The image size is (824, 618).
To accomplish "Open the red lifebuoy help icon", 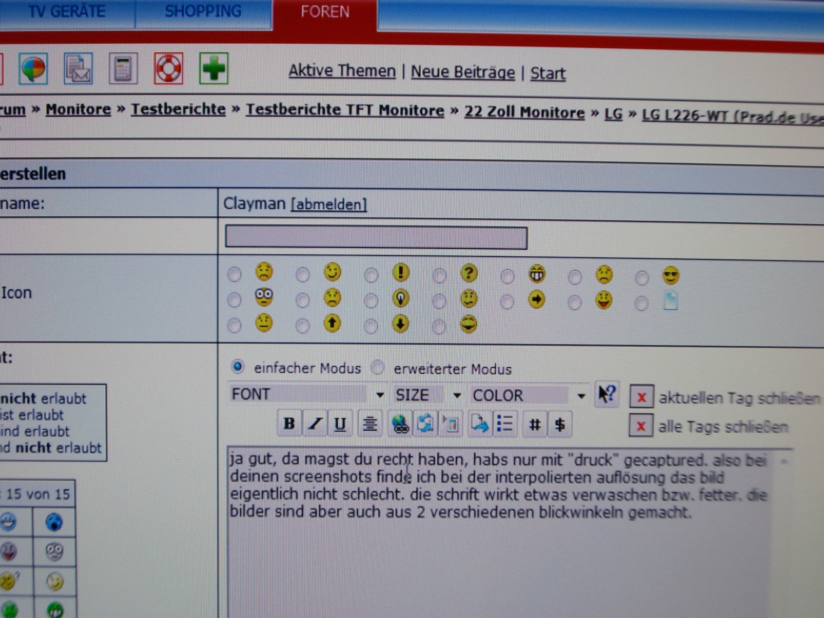I will [x=169, y=69].
